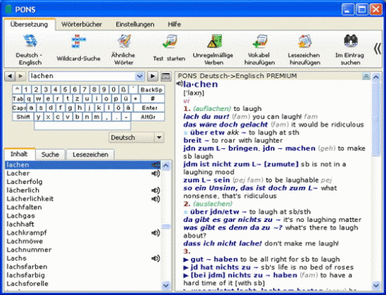Open the Einstellungen tab

(x=135, y=24)
